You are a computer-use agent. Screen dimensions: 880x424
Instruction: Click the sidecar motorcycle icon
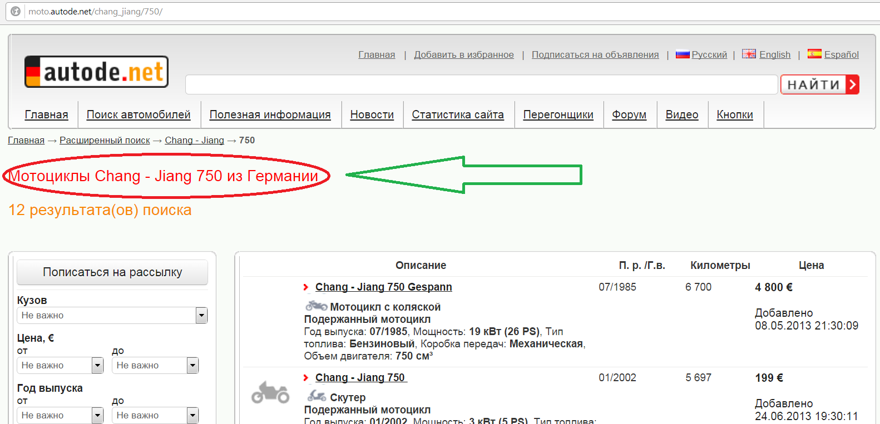coord(316,306)
